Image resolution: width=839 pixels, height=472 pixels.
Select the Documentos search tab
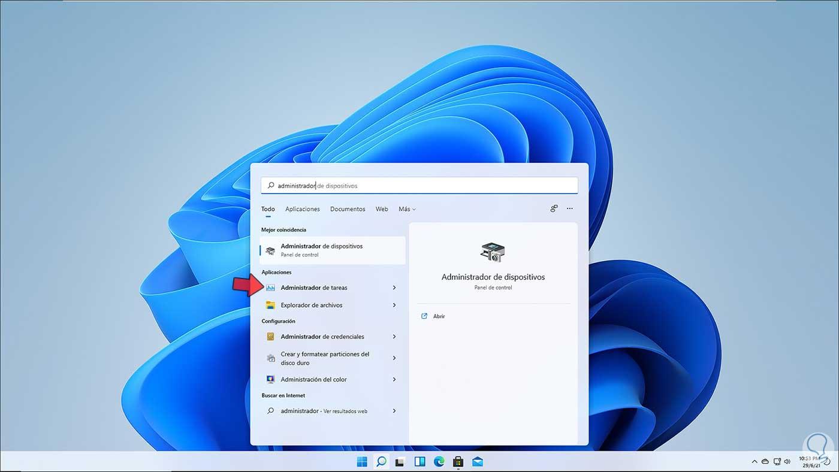[x=348, y=209]
